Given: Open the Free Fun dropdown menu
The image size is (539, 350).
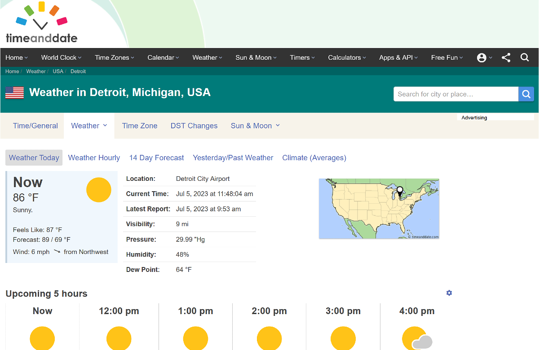Looking at the screenshot, I should pyautogui.click(x=446, y=57).
